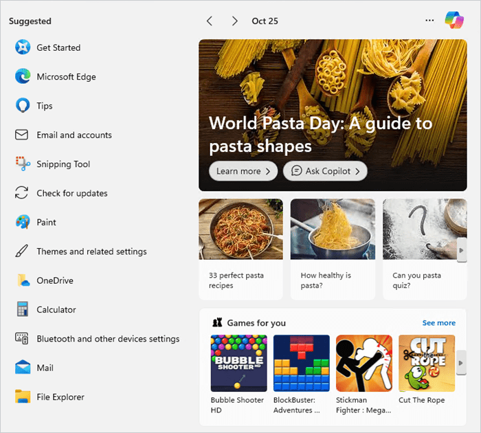
Task: Open the Snipping Tool scissors icon
Action: (23, 164)
